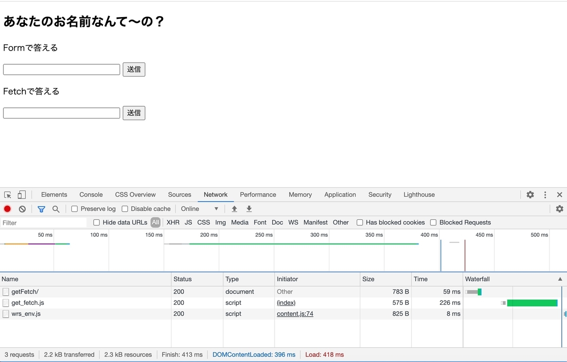Open DevTools more options kebab menu
The width and height of the screenshot is (567, 362).
pyautogui.click(x=545, y=195)
